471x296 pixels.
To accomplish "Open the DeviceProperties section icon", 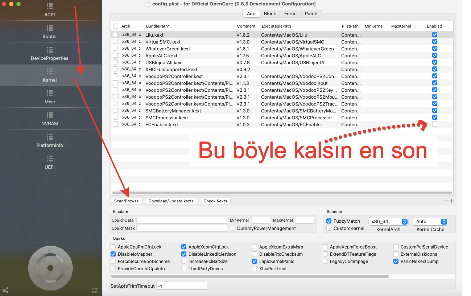I will point(50,50).
